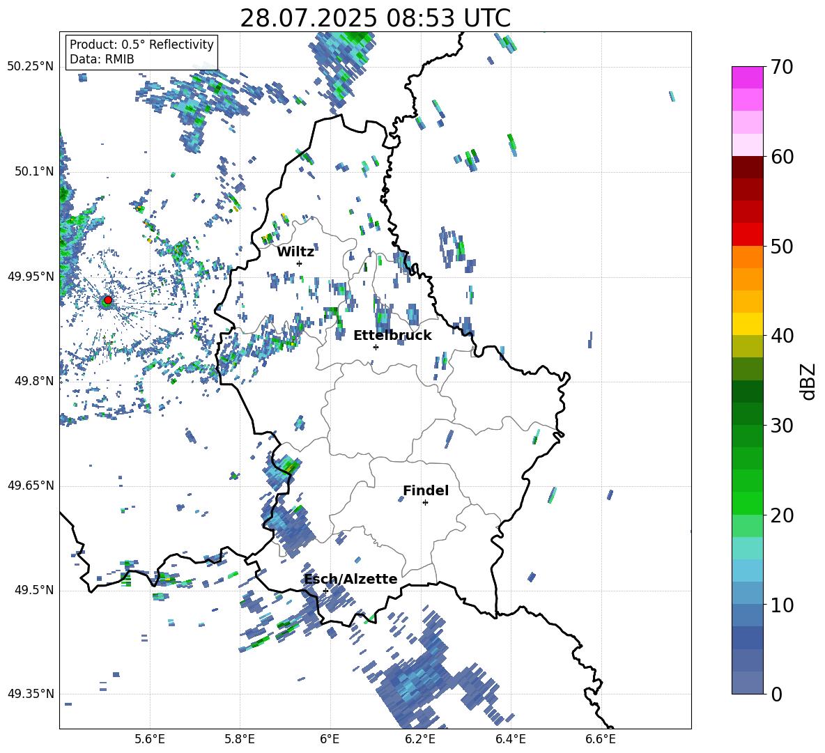
Task: Click the colorbar tick label 10
Action: coord(782,605)
